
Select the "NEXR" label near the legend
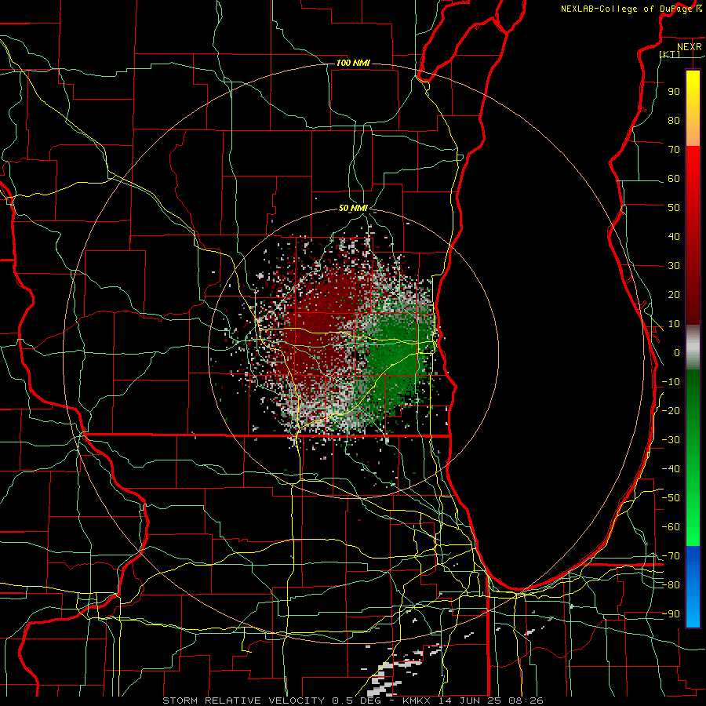(689, 47)
